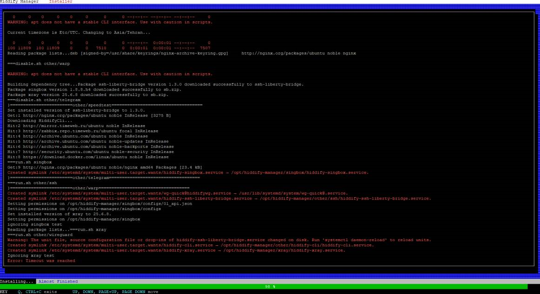The height and width of the screenshot is (294, 540).
Task: Click the 'Current timezone is Etc/UTC' line
Action: point(79,32)
